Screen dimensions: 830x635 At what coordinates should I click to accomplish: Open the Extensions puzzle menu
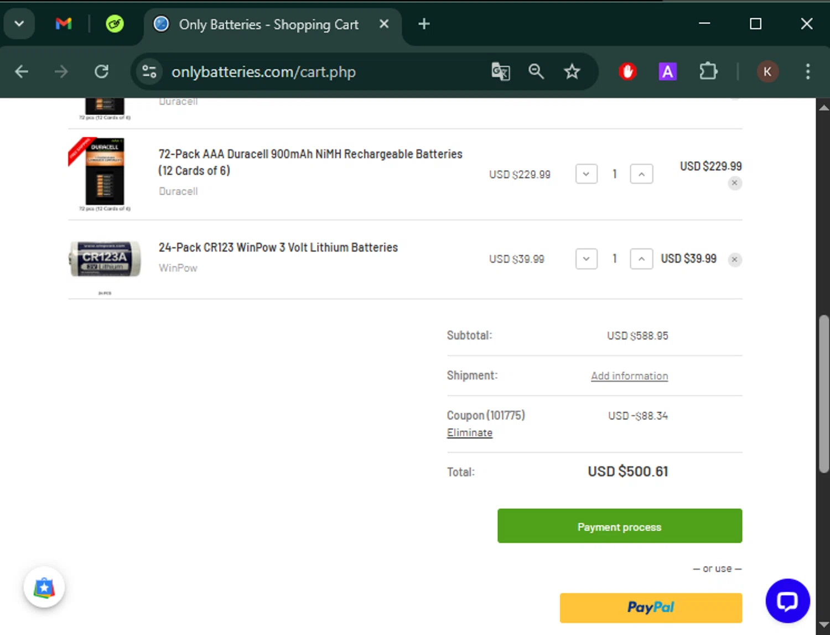point(708,71)
